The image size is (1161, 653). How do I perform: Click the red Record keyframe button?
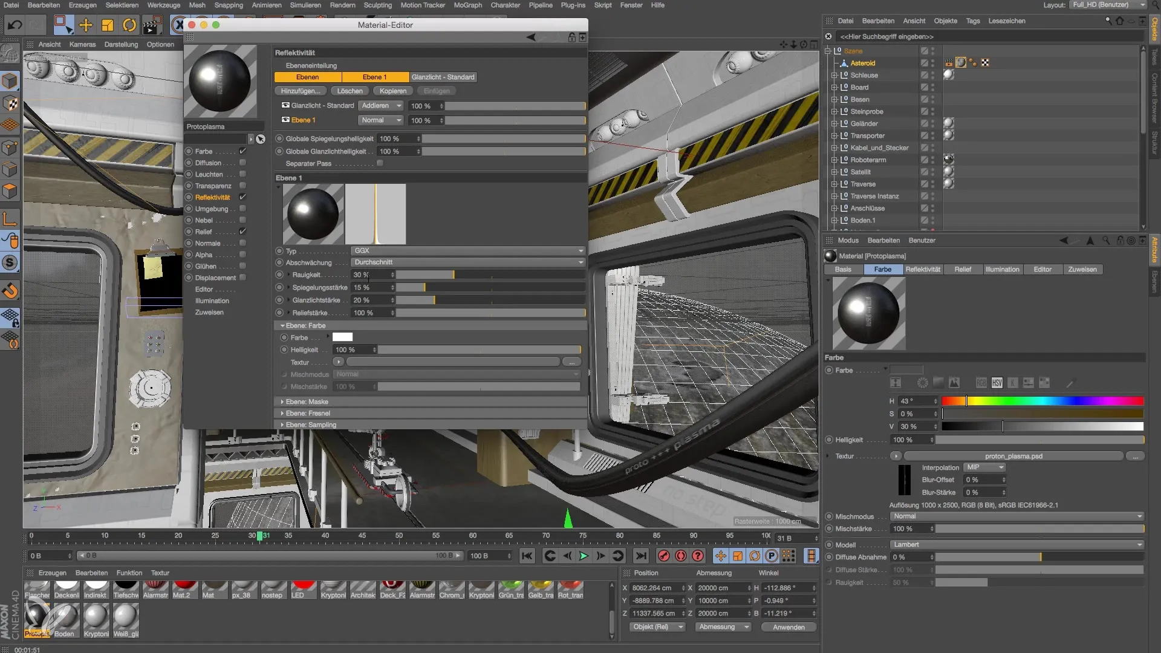coord(664,556)
